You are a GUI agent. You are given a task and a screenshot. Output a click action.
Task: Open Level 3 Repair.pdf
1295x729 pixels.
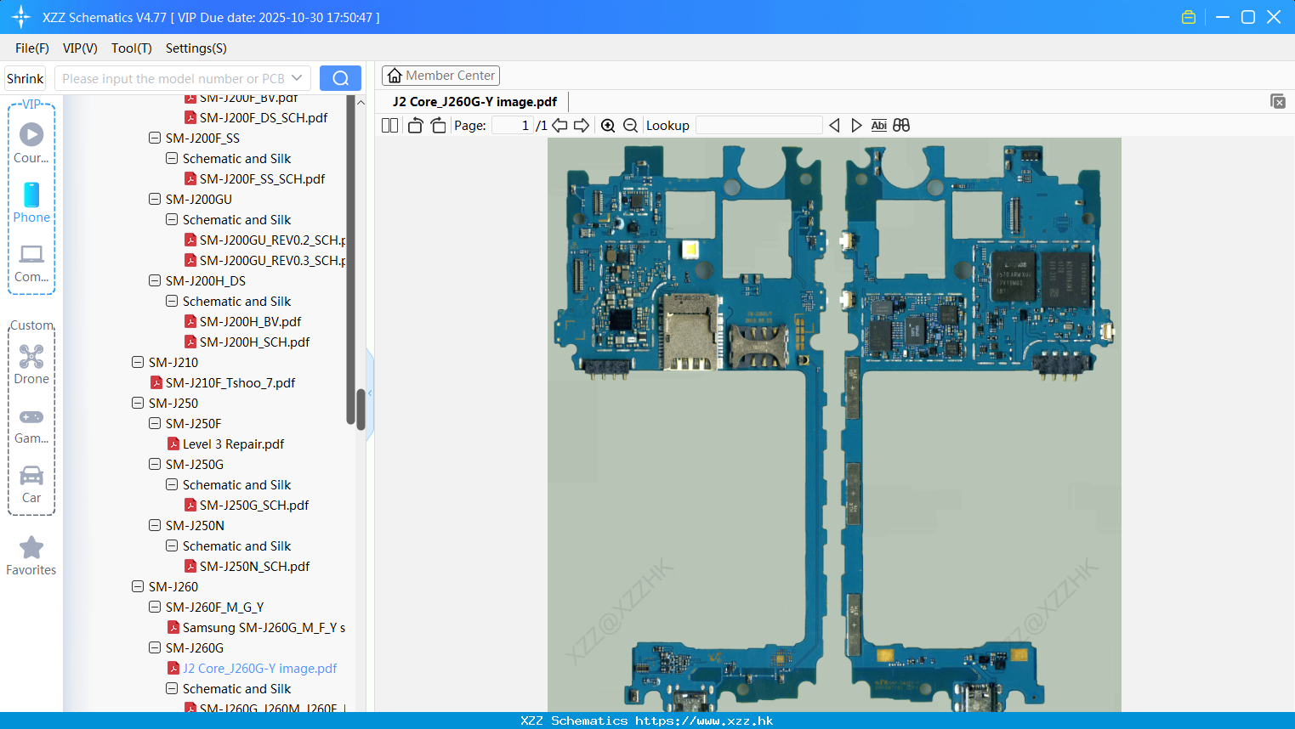[233, 444]
